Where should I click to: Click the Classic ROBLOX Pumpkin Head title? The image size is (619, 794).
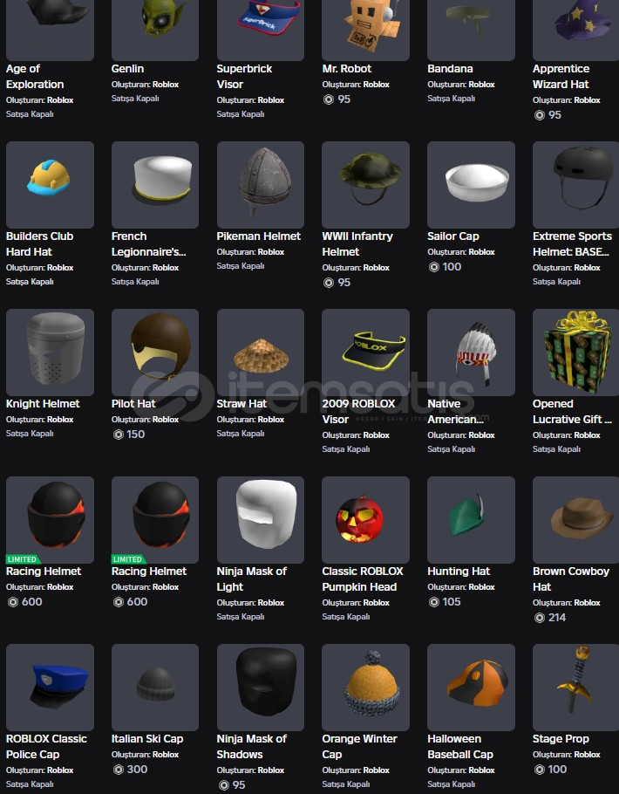(x=363, y=578)
